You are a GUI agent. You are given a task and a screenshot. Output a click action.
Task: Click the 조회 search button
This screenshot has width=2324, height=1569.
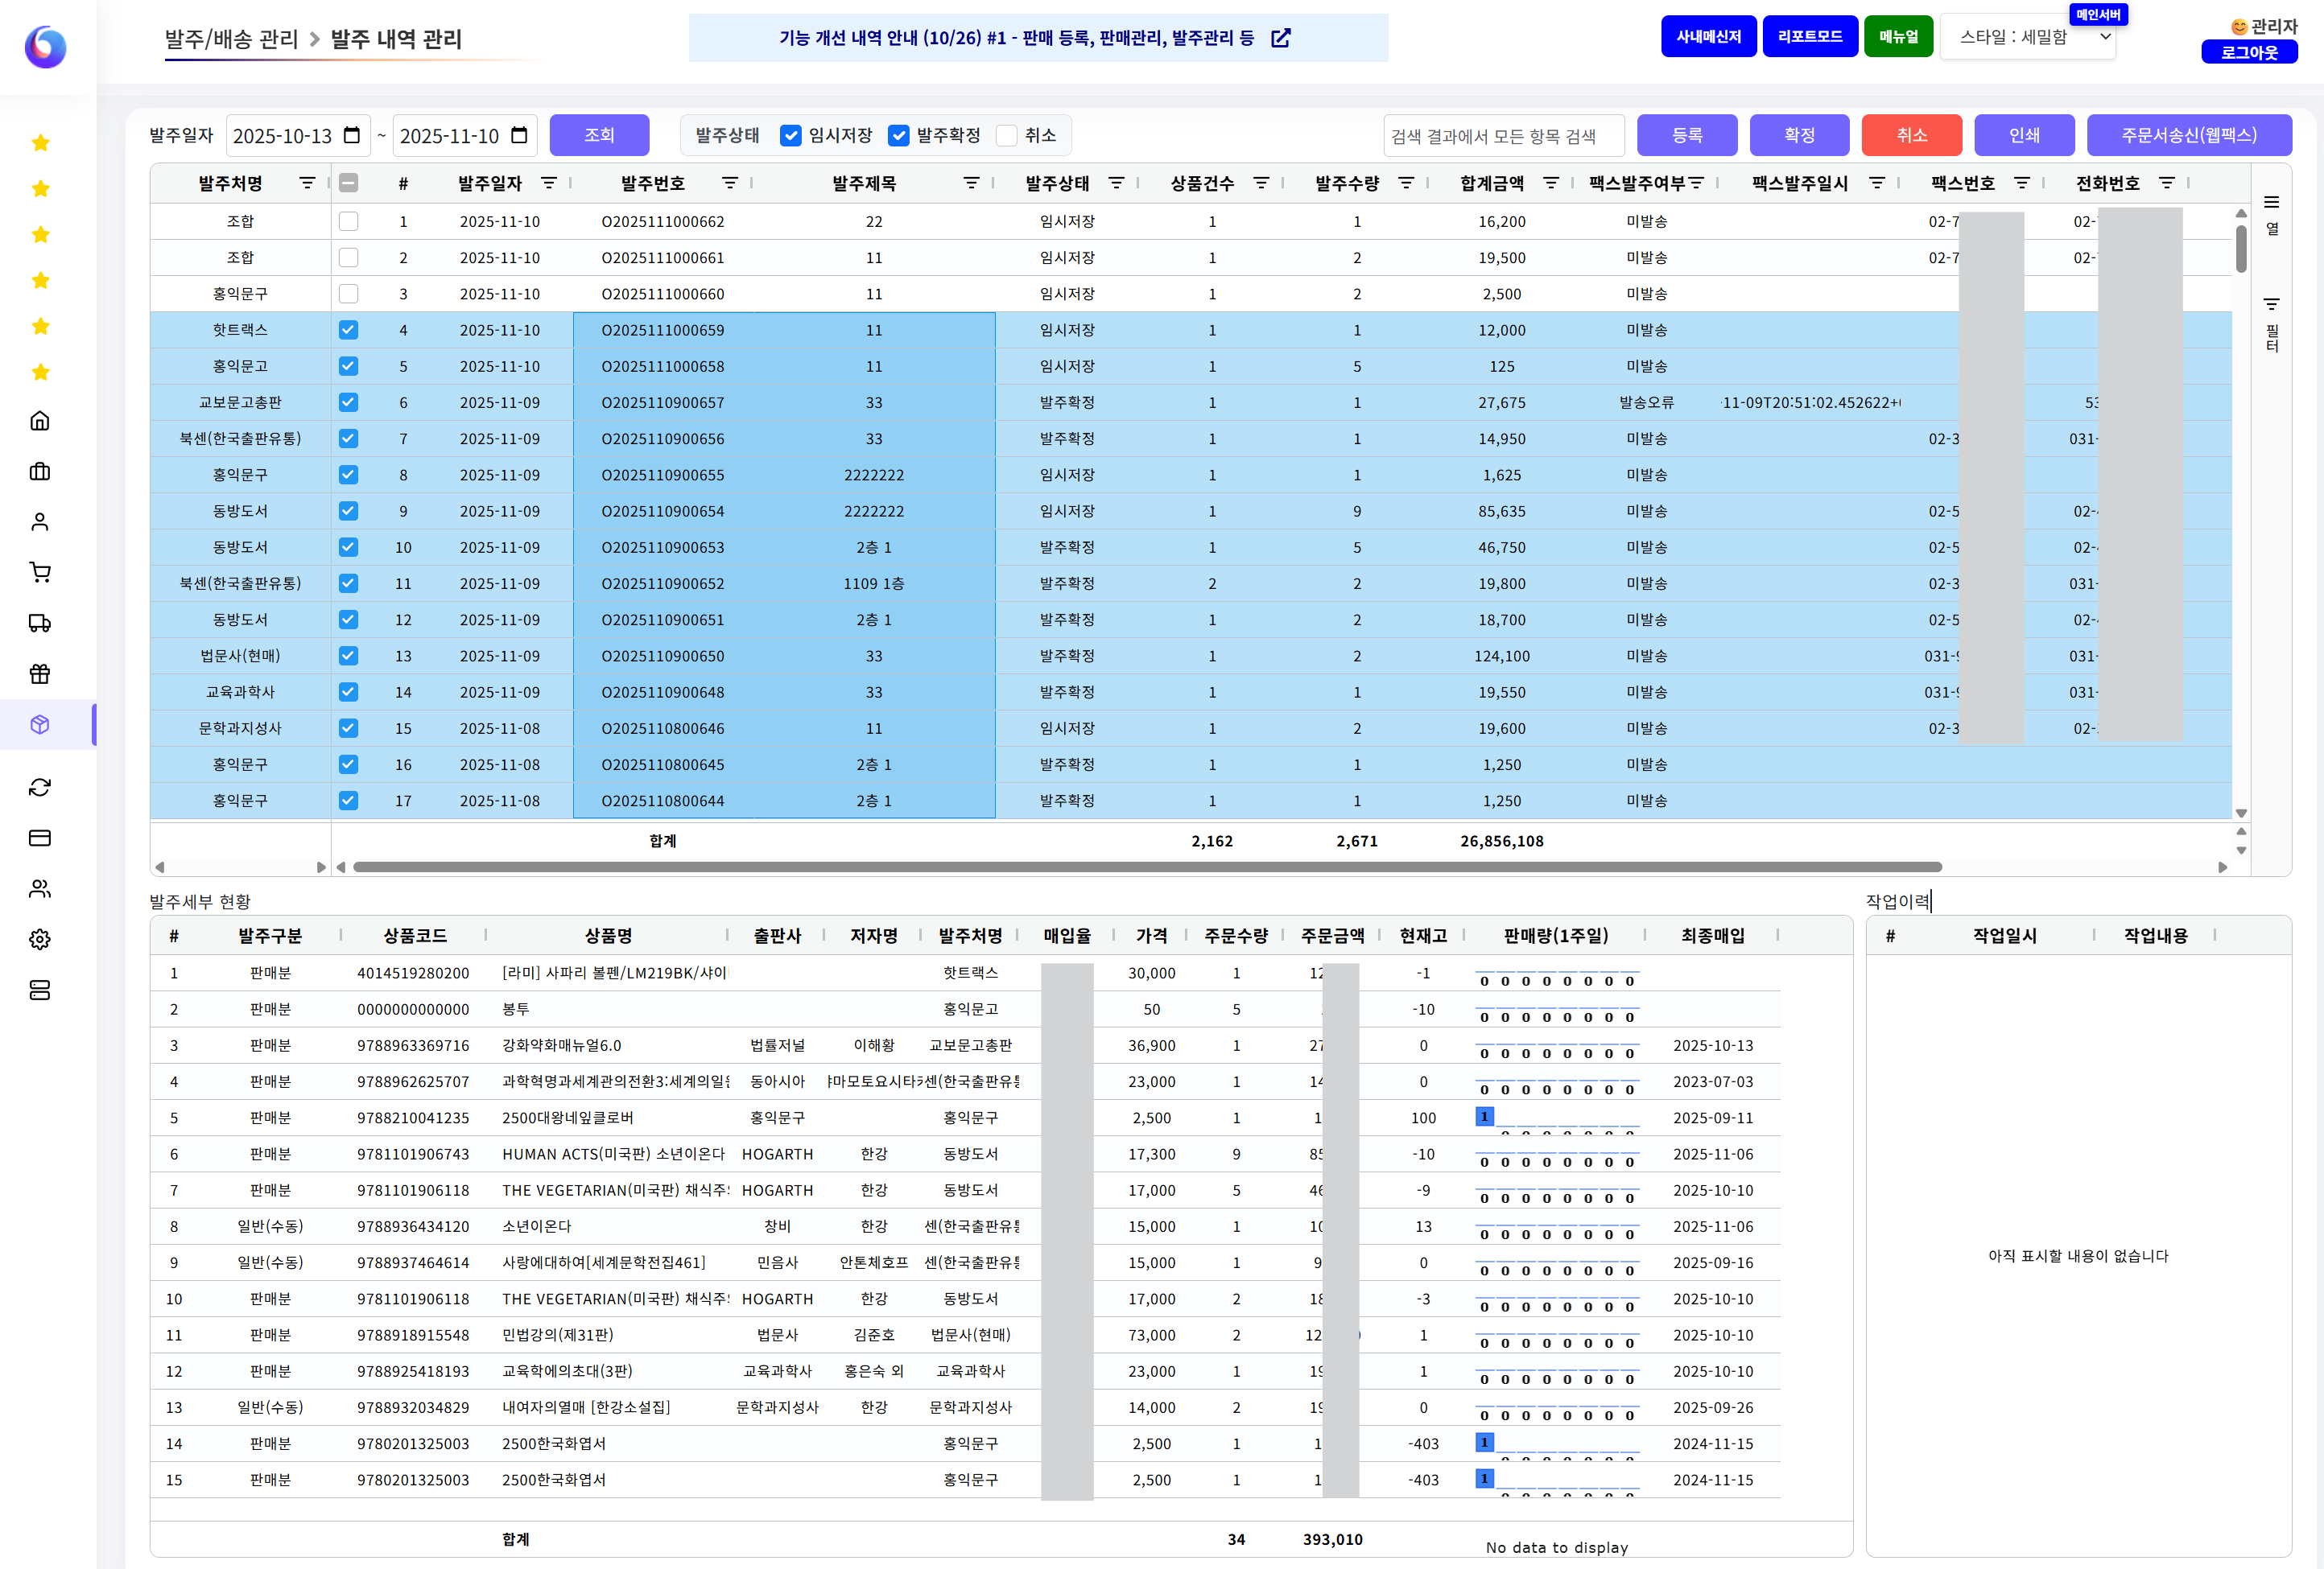(x=599, y=135)
